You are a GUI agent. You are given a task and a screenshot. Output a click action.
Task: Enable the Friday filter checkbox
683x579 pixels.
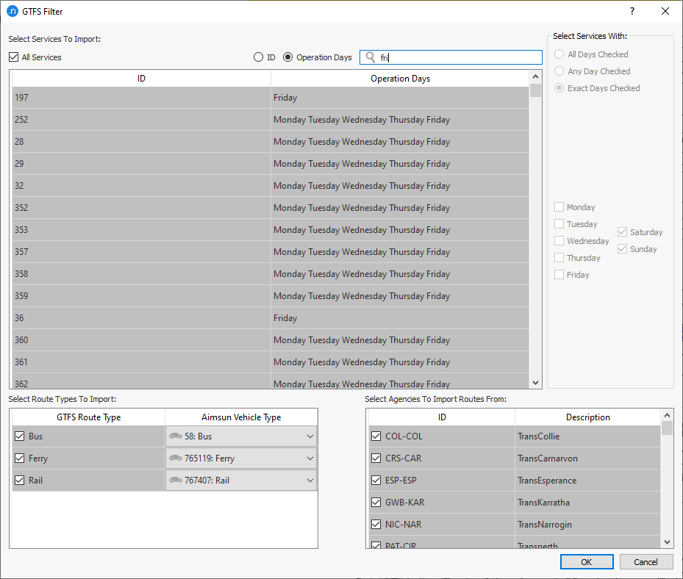click(559, 274)
